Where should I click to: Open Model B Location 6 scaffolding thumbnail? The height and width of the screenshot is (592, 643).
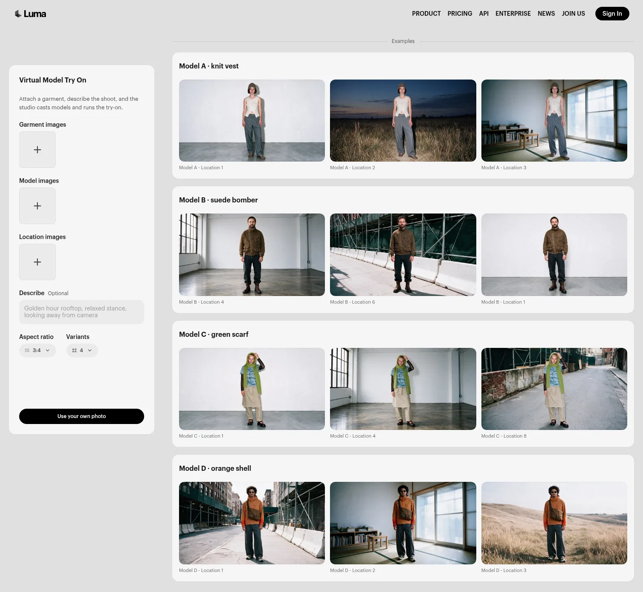point(403,255)
